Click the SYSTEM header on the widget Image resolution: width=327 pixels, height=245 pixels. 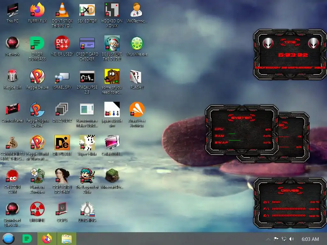(242, 118)
